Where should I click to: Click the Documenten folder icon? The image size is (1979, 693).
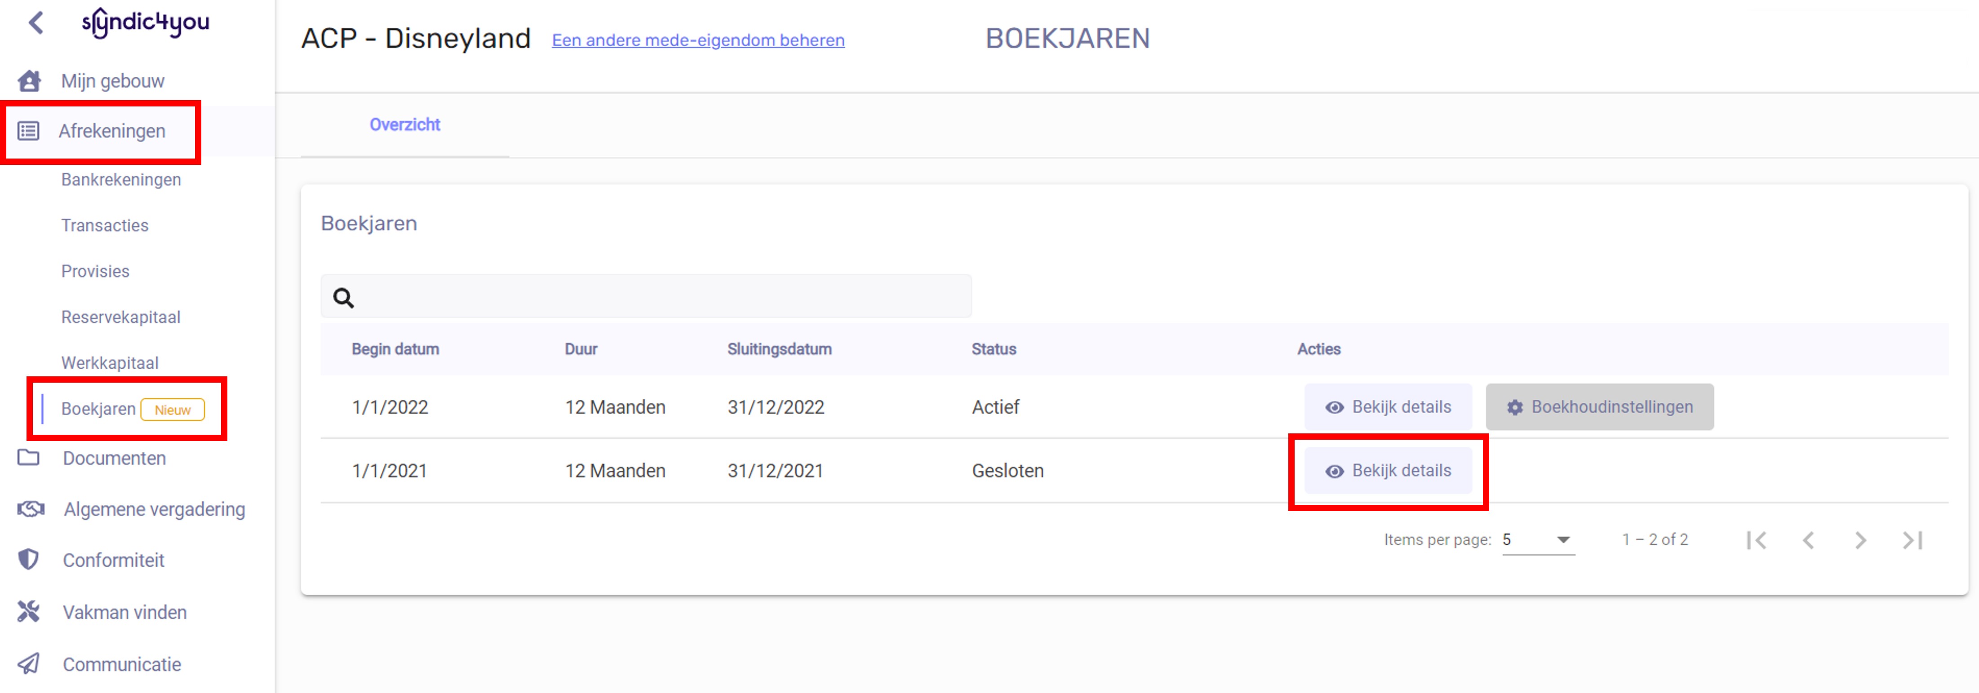(28, 457)
